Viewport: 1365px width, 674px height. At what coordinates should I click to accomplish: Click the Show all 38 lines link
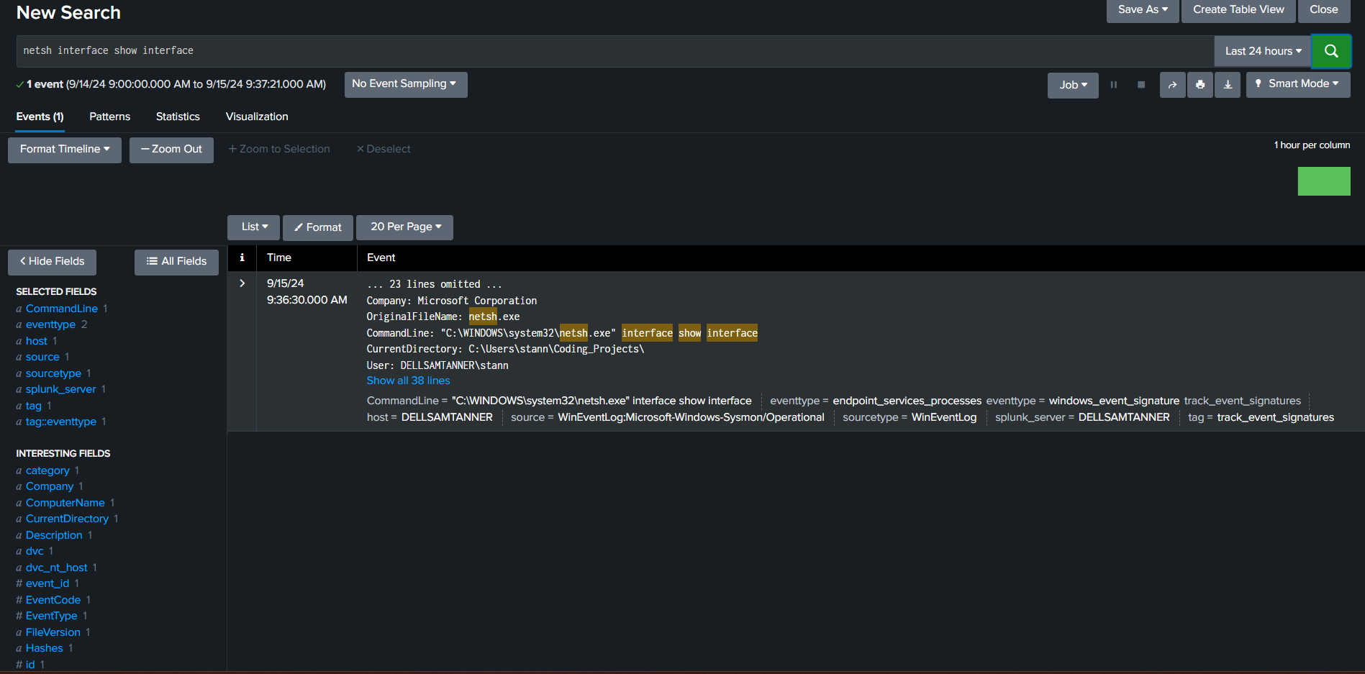[x=408, y=381]
